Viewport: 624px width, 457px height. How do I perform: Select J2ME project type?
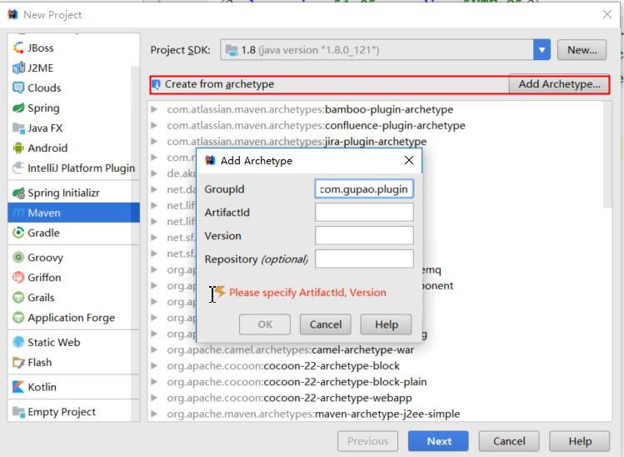[x=73, y=68]
